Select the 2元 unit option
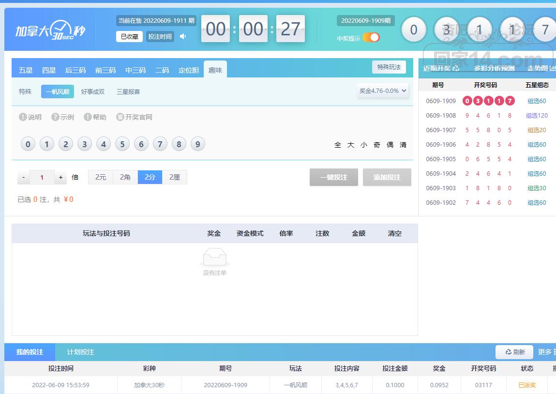Viewport: 556px width, 394px height. [x=101, y=177]
